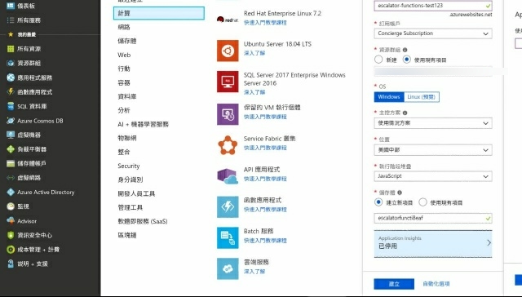Click the 應用程式服務 globe icon
Image resolution: width=522 pixels, height=297 pixels.
point(11,78)
